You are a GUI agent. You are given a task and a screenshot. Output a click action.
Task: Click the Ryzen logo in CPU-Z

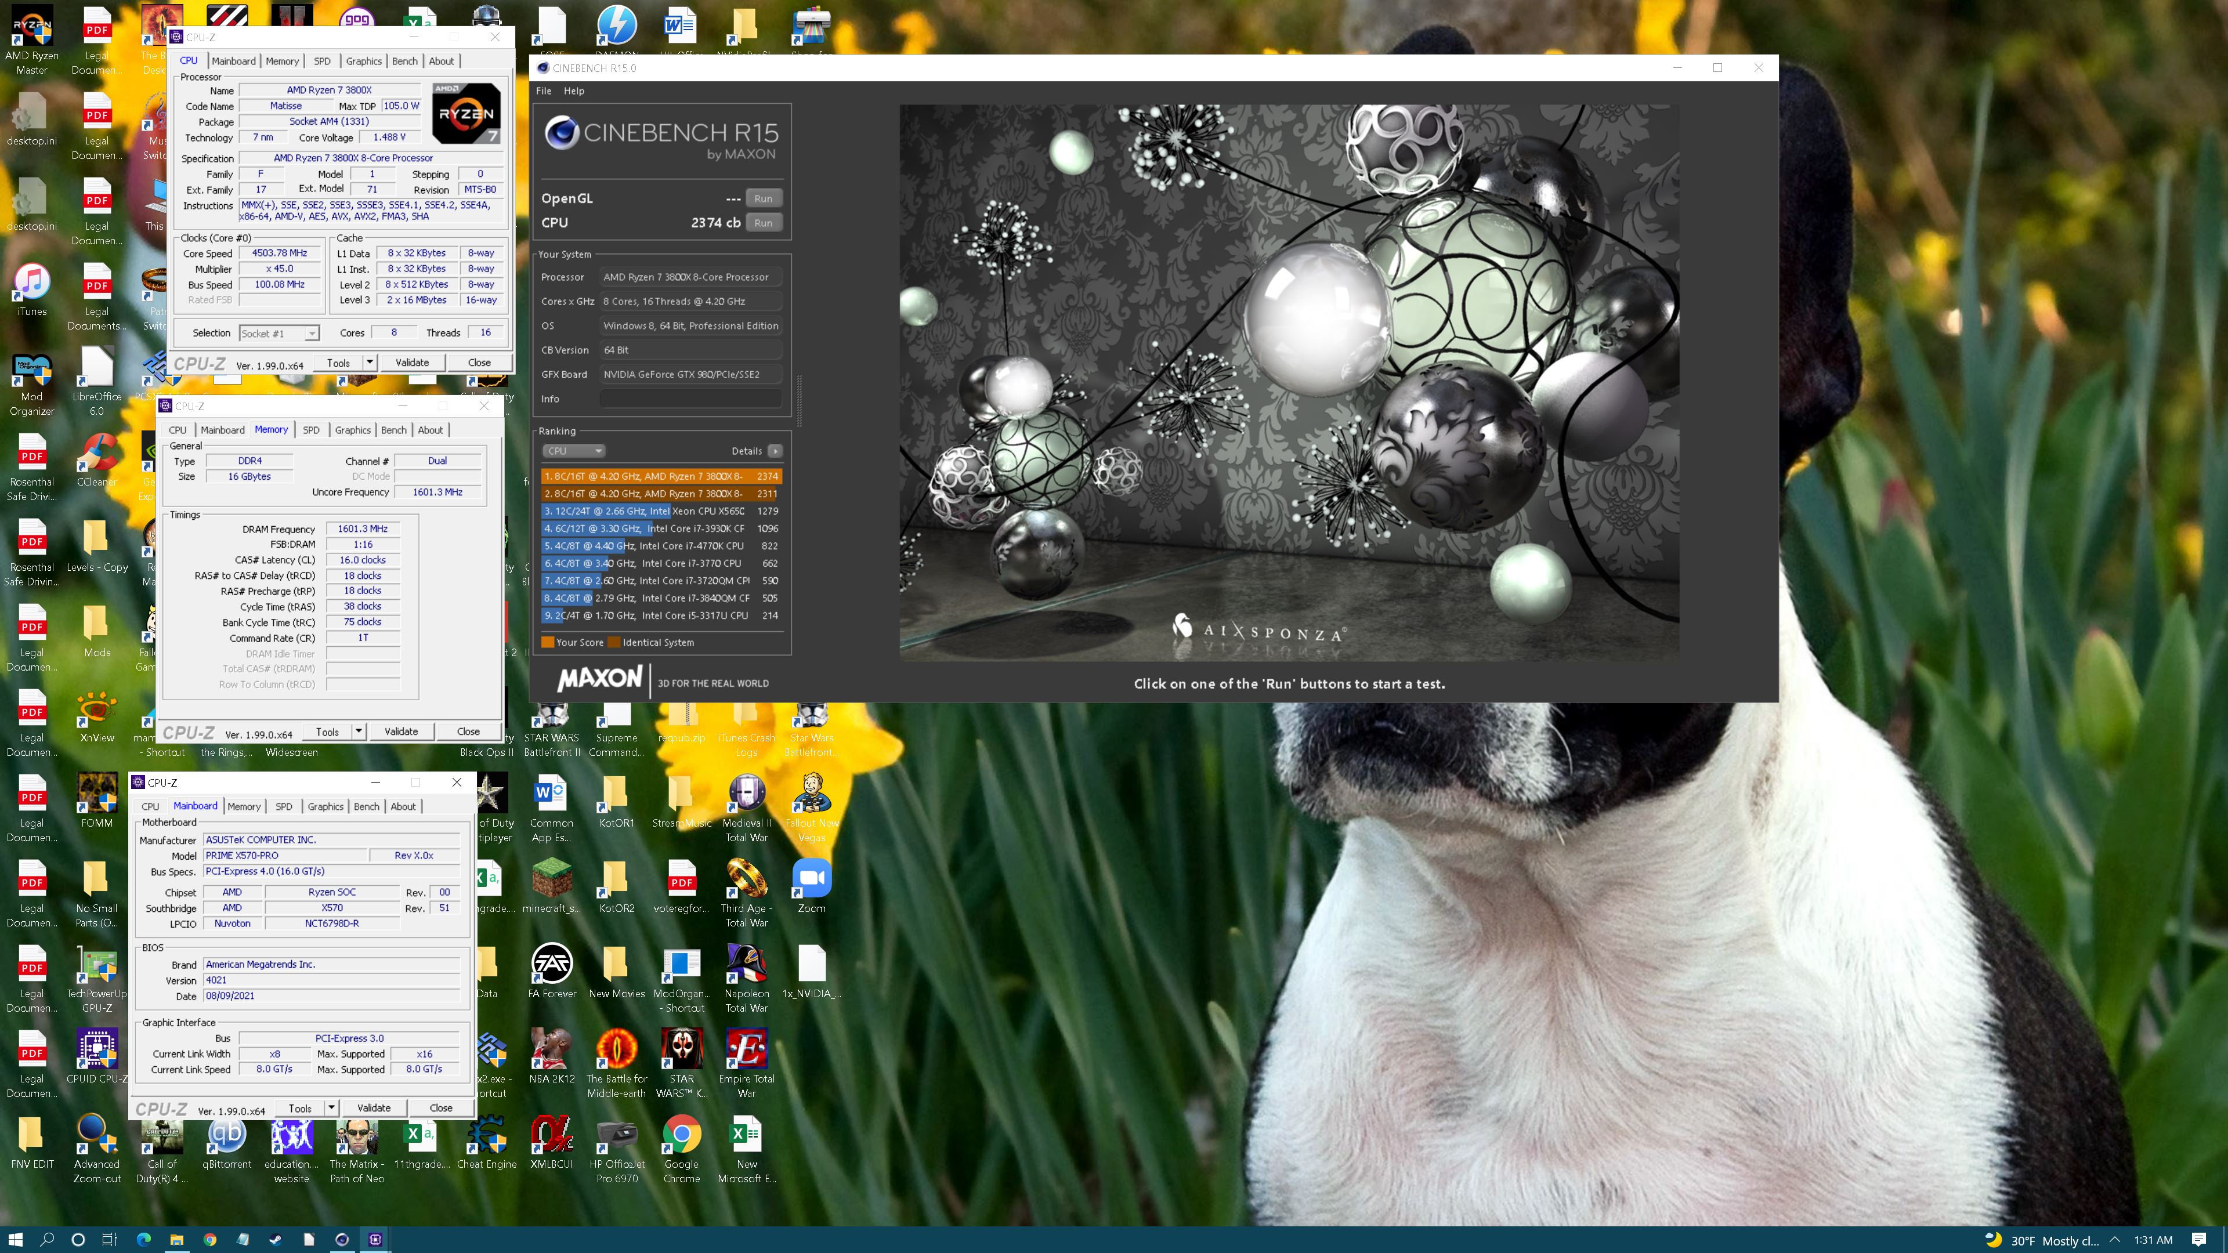pos(466,113)
